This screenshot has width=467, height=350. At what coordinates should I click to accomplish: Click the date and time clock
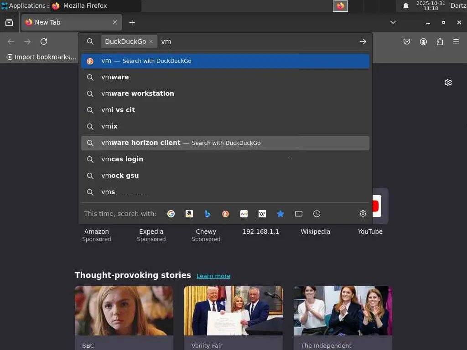tap(431, 5)
